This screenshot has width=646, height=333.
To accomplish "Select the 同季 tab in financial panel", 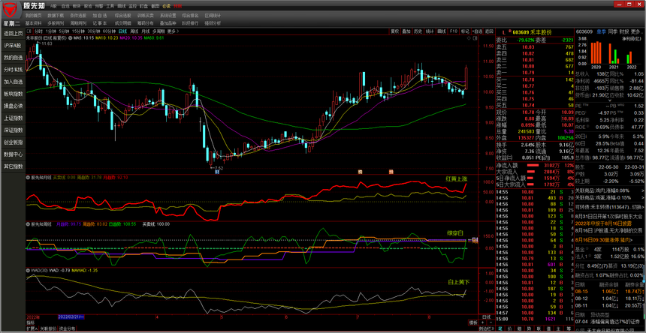I will (613, 31).
